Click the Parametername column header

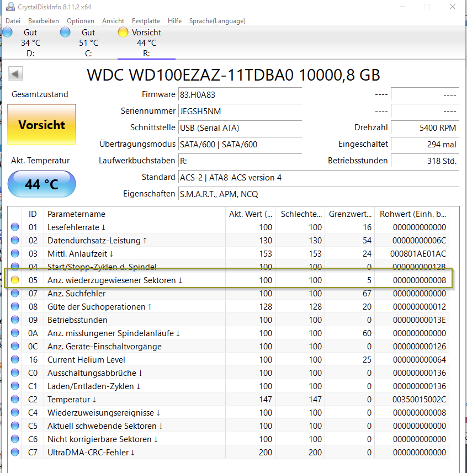[135, 214]
